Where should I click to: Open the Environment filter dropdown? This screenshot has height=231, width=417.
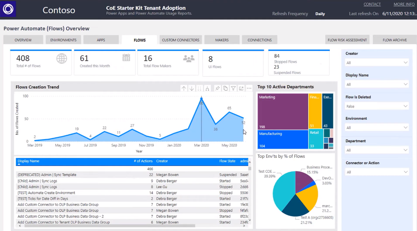pyautogui.click(x=377, y=128)
